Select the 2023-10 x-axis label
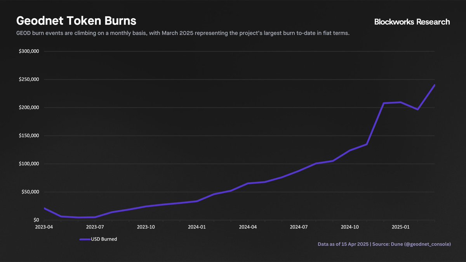Viewport: 466px width, 262px height. 146,227
